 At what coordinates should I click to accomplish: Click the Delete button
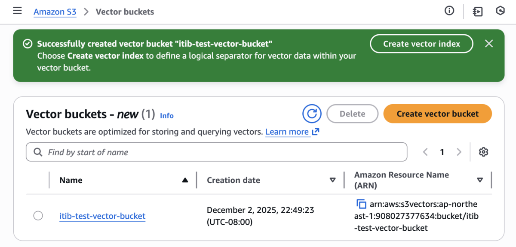(352, 114)
